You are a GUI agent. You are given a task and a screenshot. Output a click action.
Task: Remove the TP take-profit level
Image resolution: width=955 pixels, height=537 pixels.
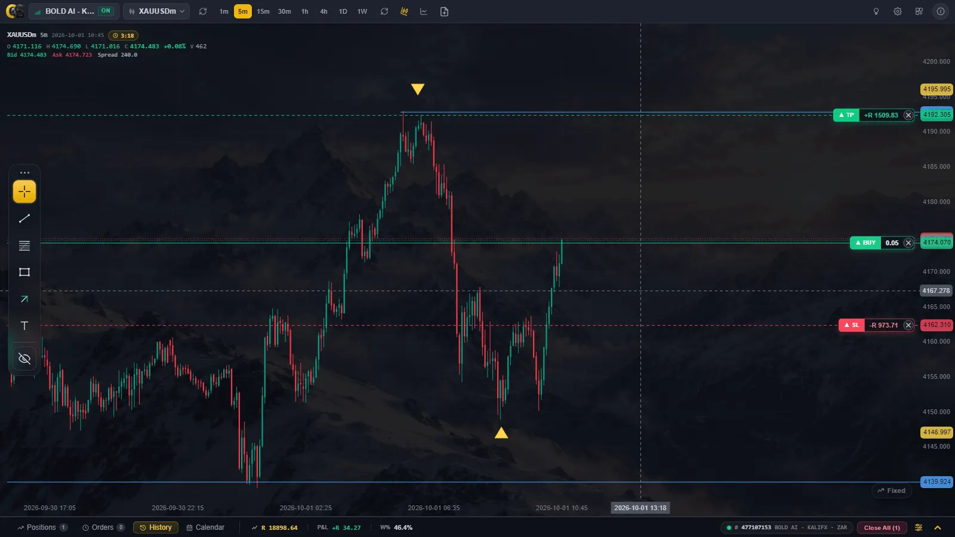point(908,115)
